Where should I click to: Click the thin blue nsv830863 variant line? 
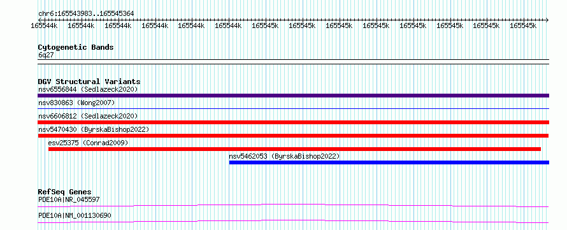pos(293,108)
